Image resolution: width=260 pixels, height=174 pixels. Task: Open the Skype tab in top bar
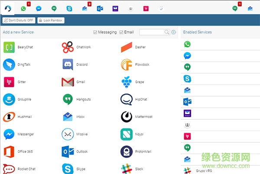click(x=69, y=9)
